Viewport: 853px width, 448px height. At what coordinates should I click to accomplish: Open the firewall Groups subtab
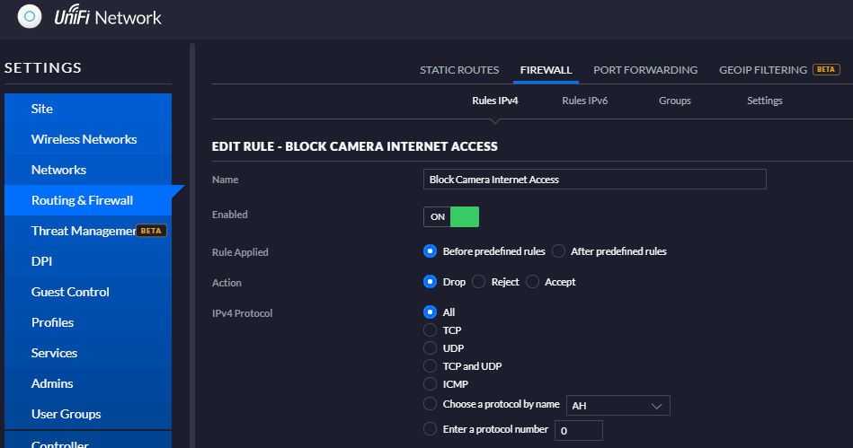point(674,101)
